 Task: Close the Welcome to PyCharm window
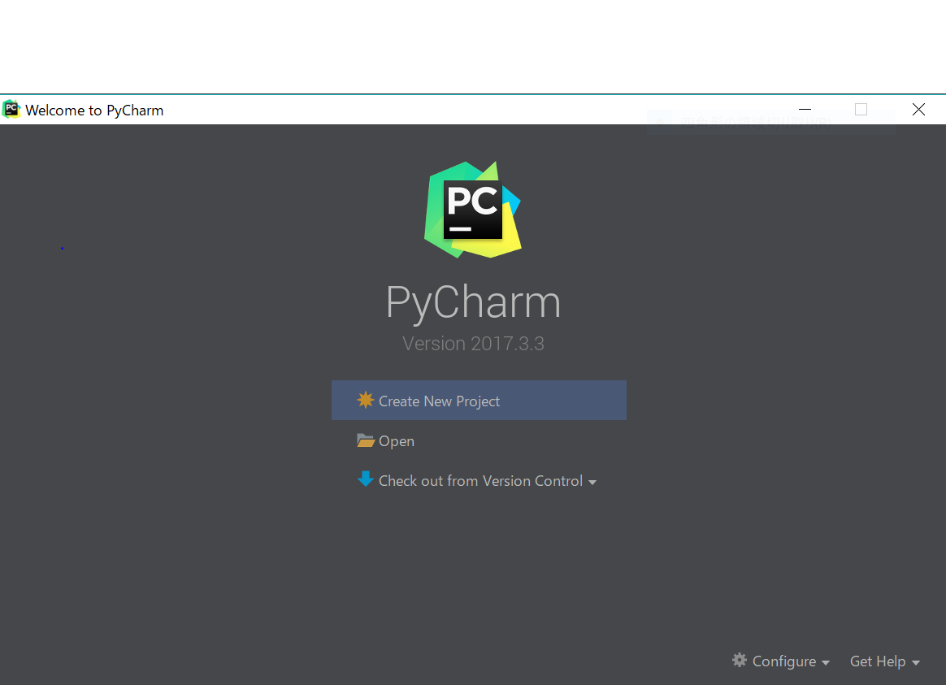[x=918, y=109]
